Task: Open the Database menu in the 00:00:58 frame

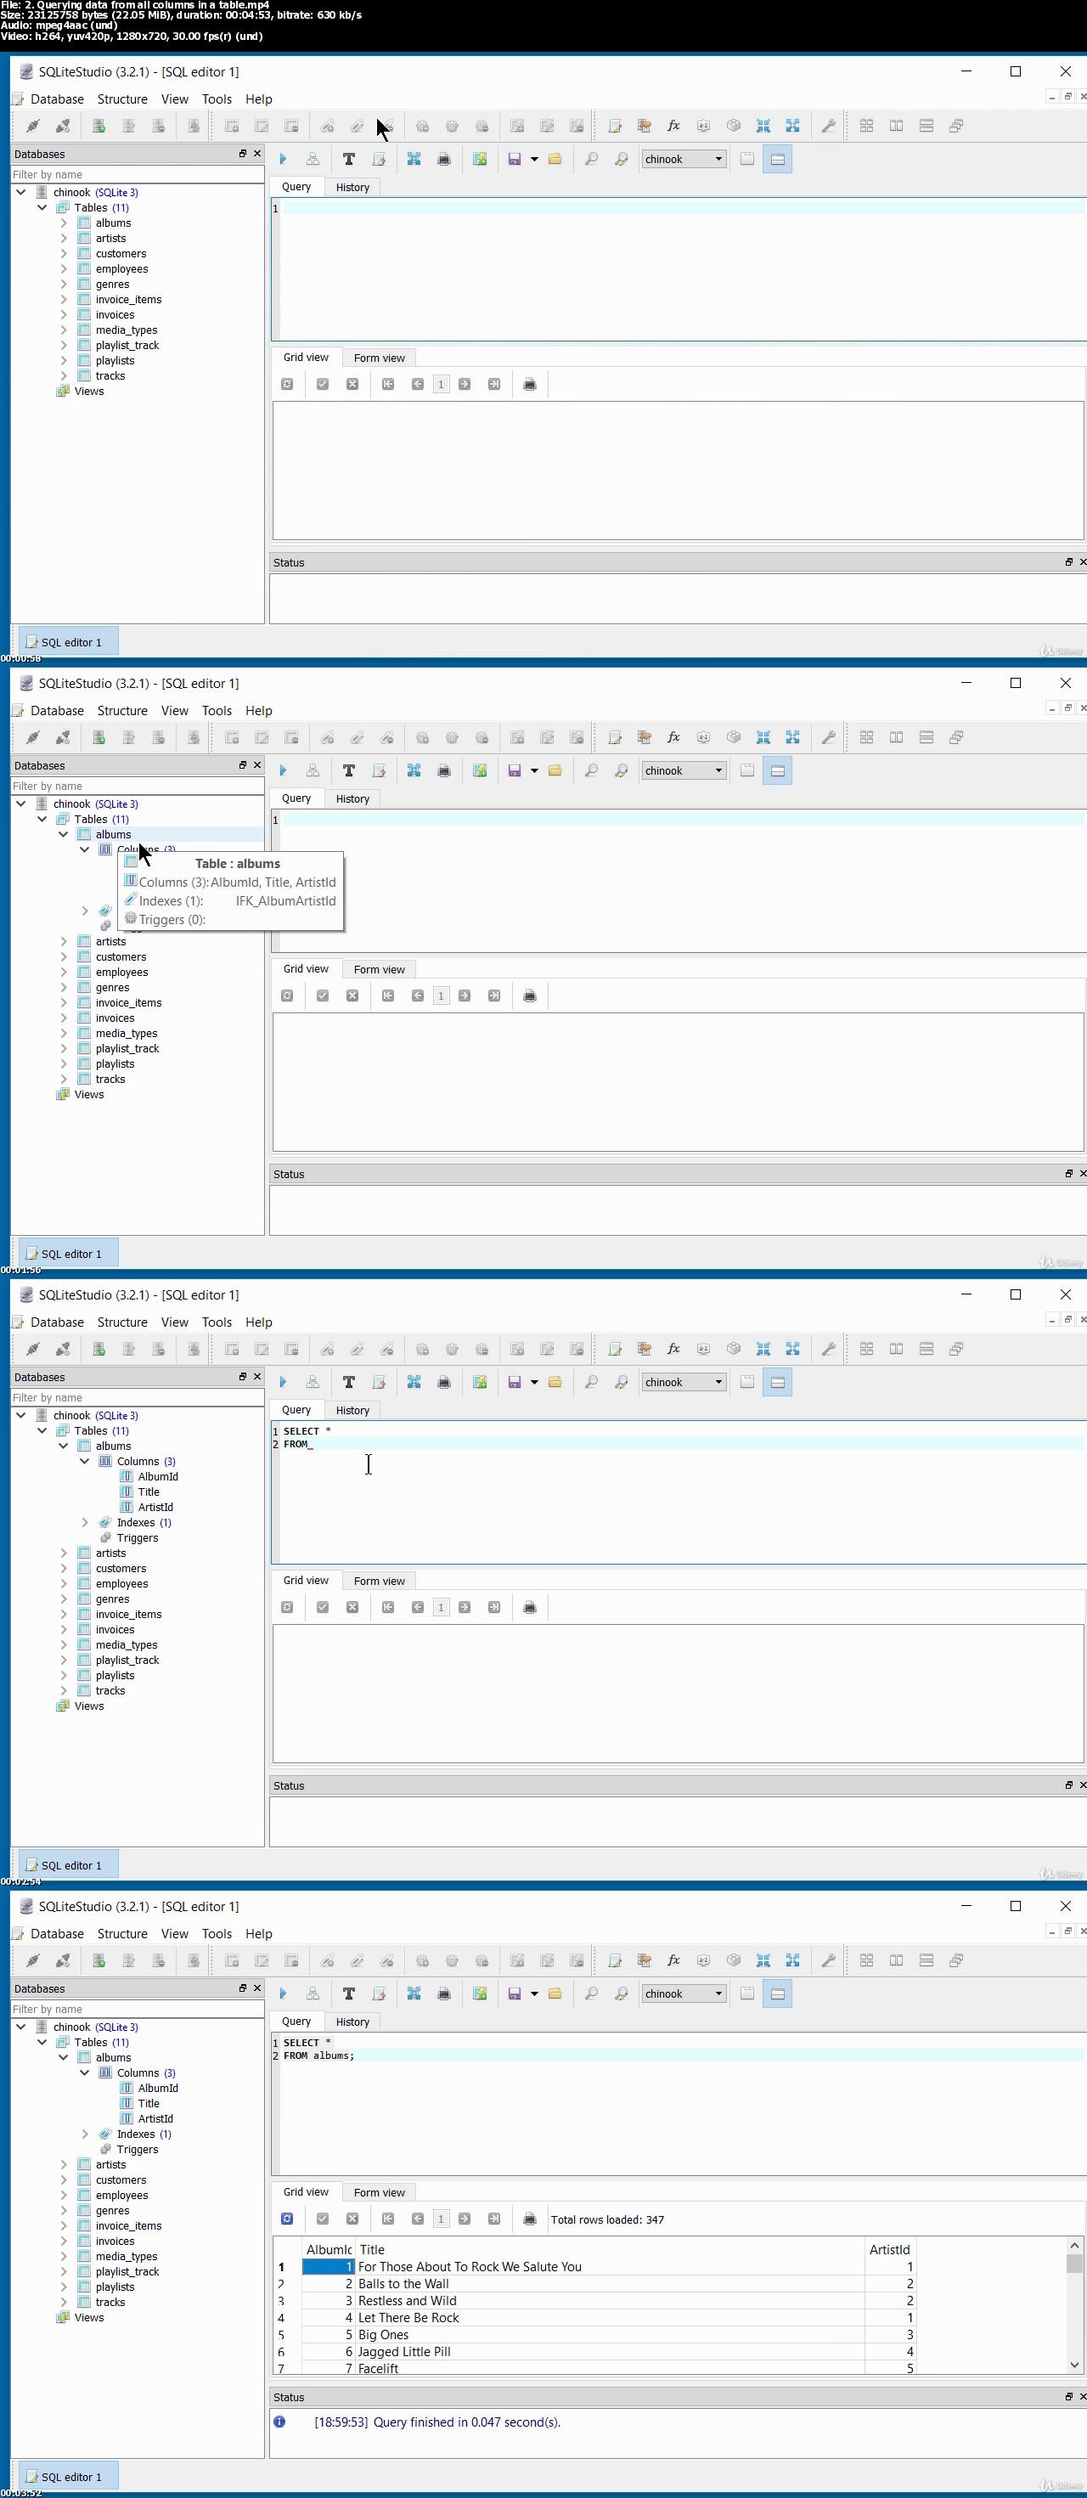Action: click(x=57, y=99)
